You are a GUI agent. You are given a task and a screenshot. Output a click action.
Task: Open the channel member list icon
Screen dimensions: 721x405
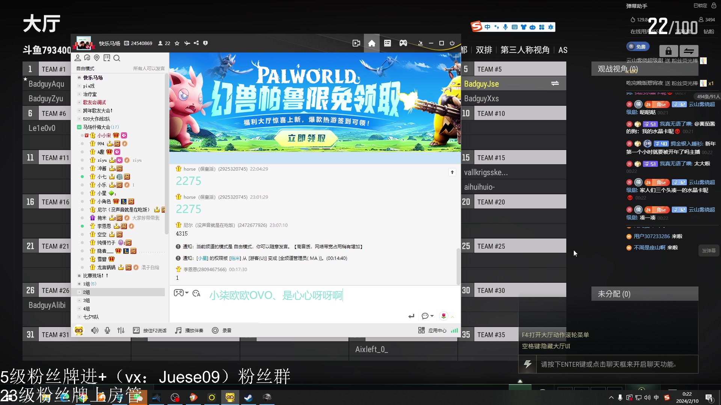coord(78,58)
